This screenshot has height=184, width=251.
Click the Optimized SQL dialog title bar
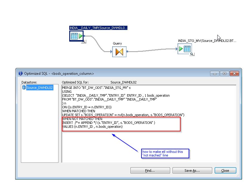[90, 73]
